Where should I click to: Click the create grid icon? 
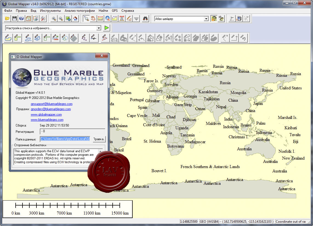click(74, 38)
